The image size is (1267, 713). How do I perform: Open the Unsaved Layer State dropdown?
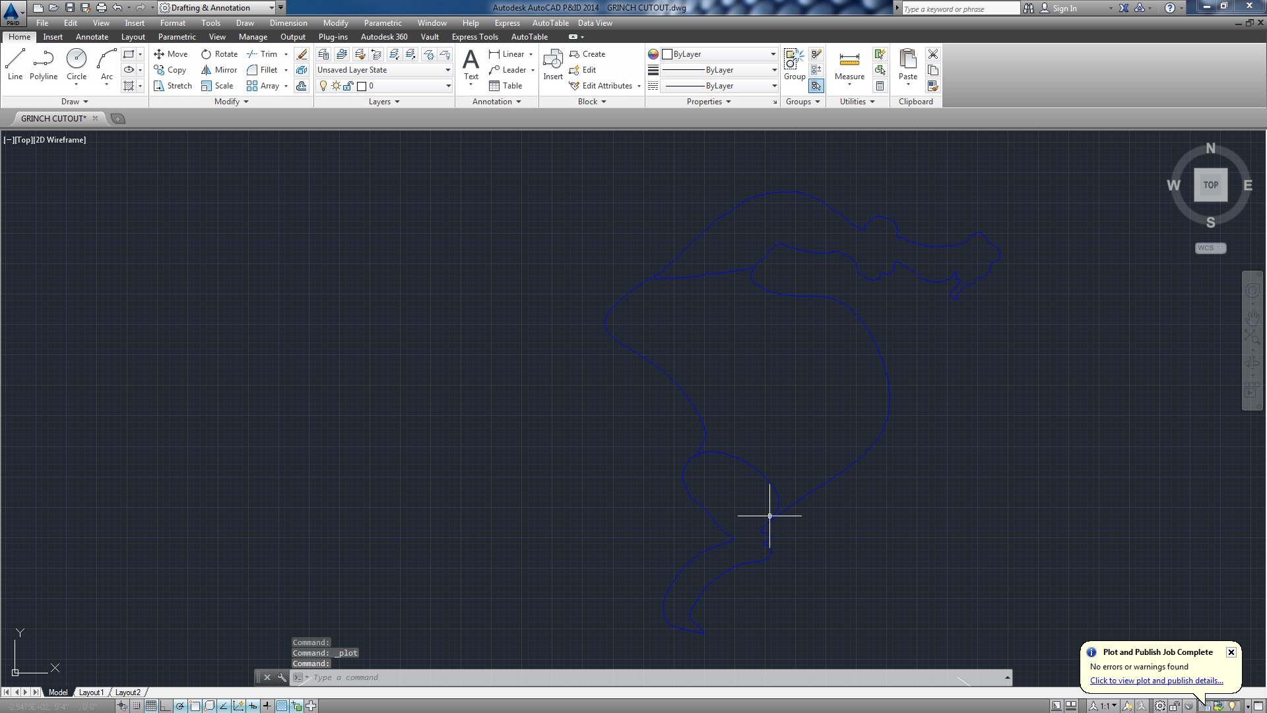click(x=383, y=70)
